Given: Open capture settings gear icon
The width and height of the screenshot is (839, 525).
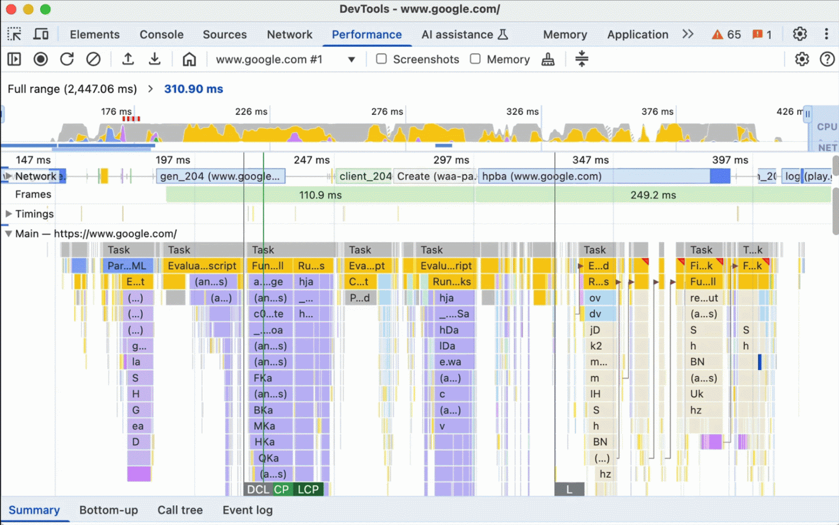Looking at the screenshot, I should [802, 59].
